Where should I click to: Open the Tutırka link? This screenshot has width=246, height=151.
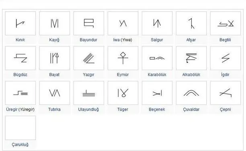[54, 109]
